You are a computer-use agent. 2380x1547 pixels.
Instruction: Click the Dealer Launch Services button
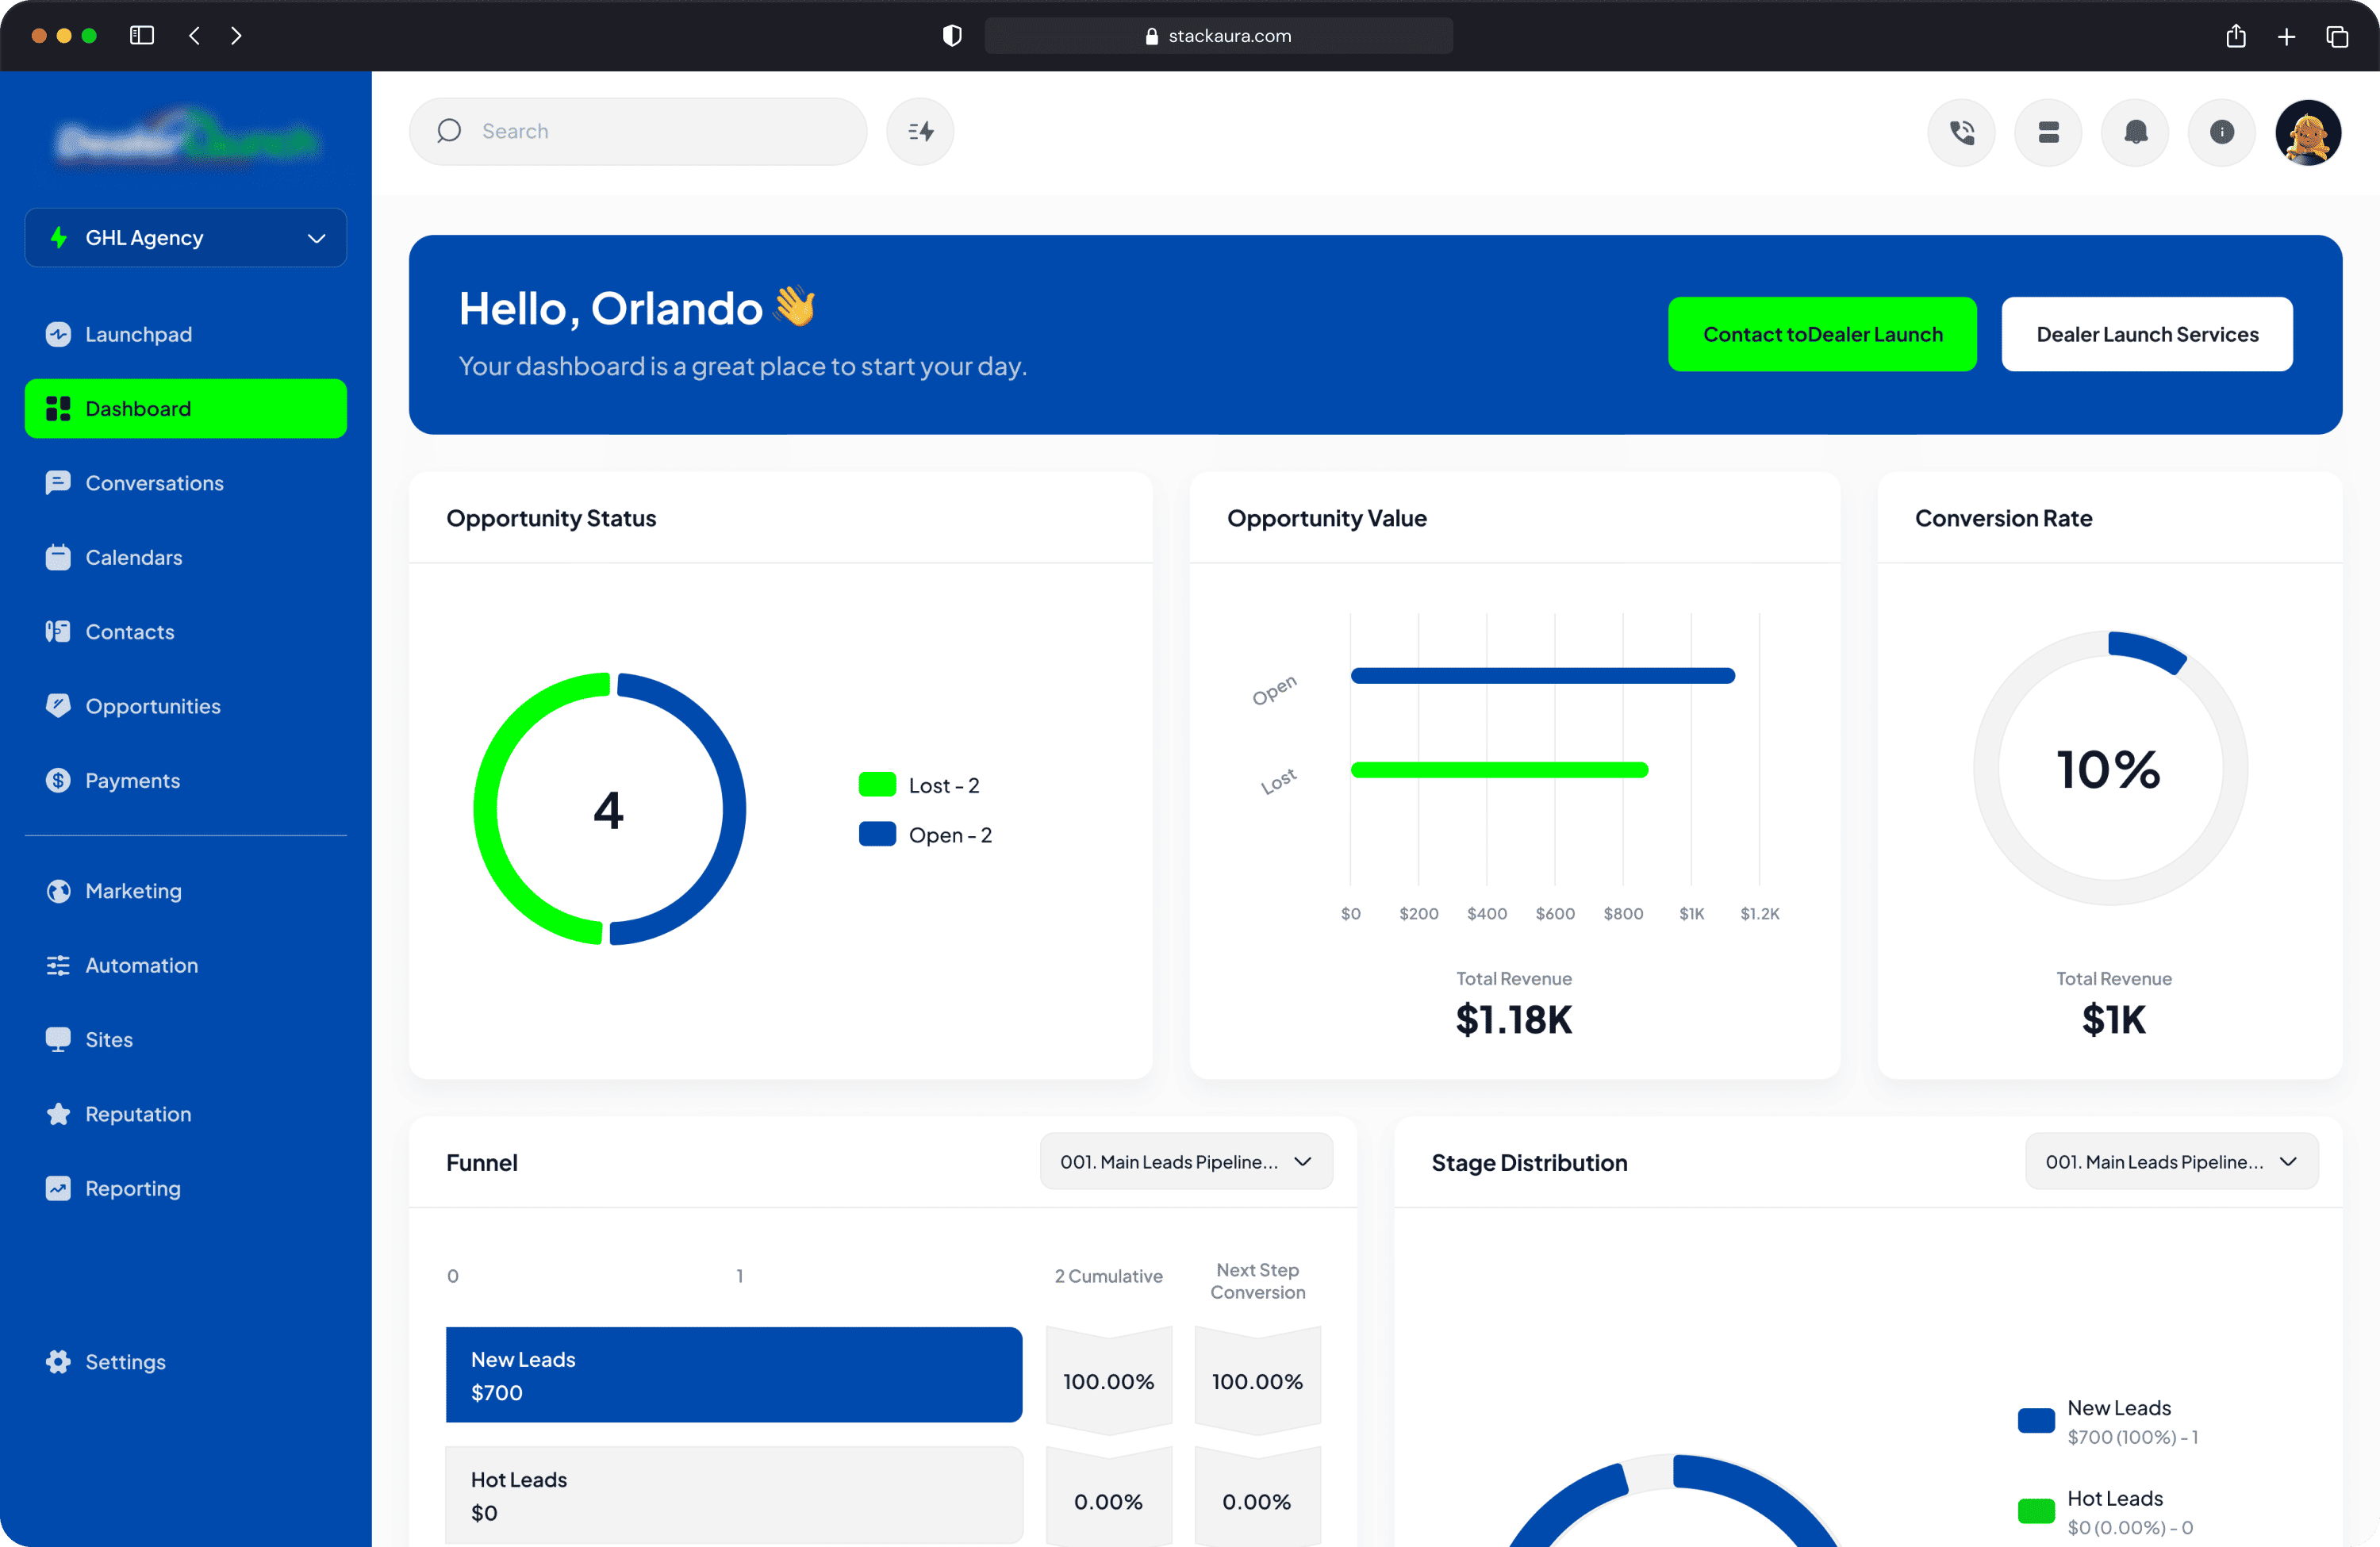click(x=2147, y=334)
